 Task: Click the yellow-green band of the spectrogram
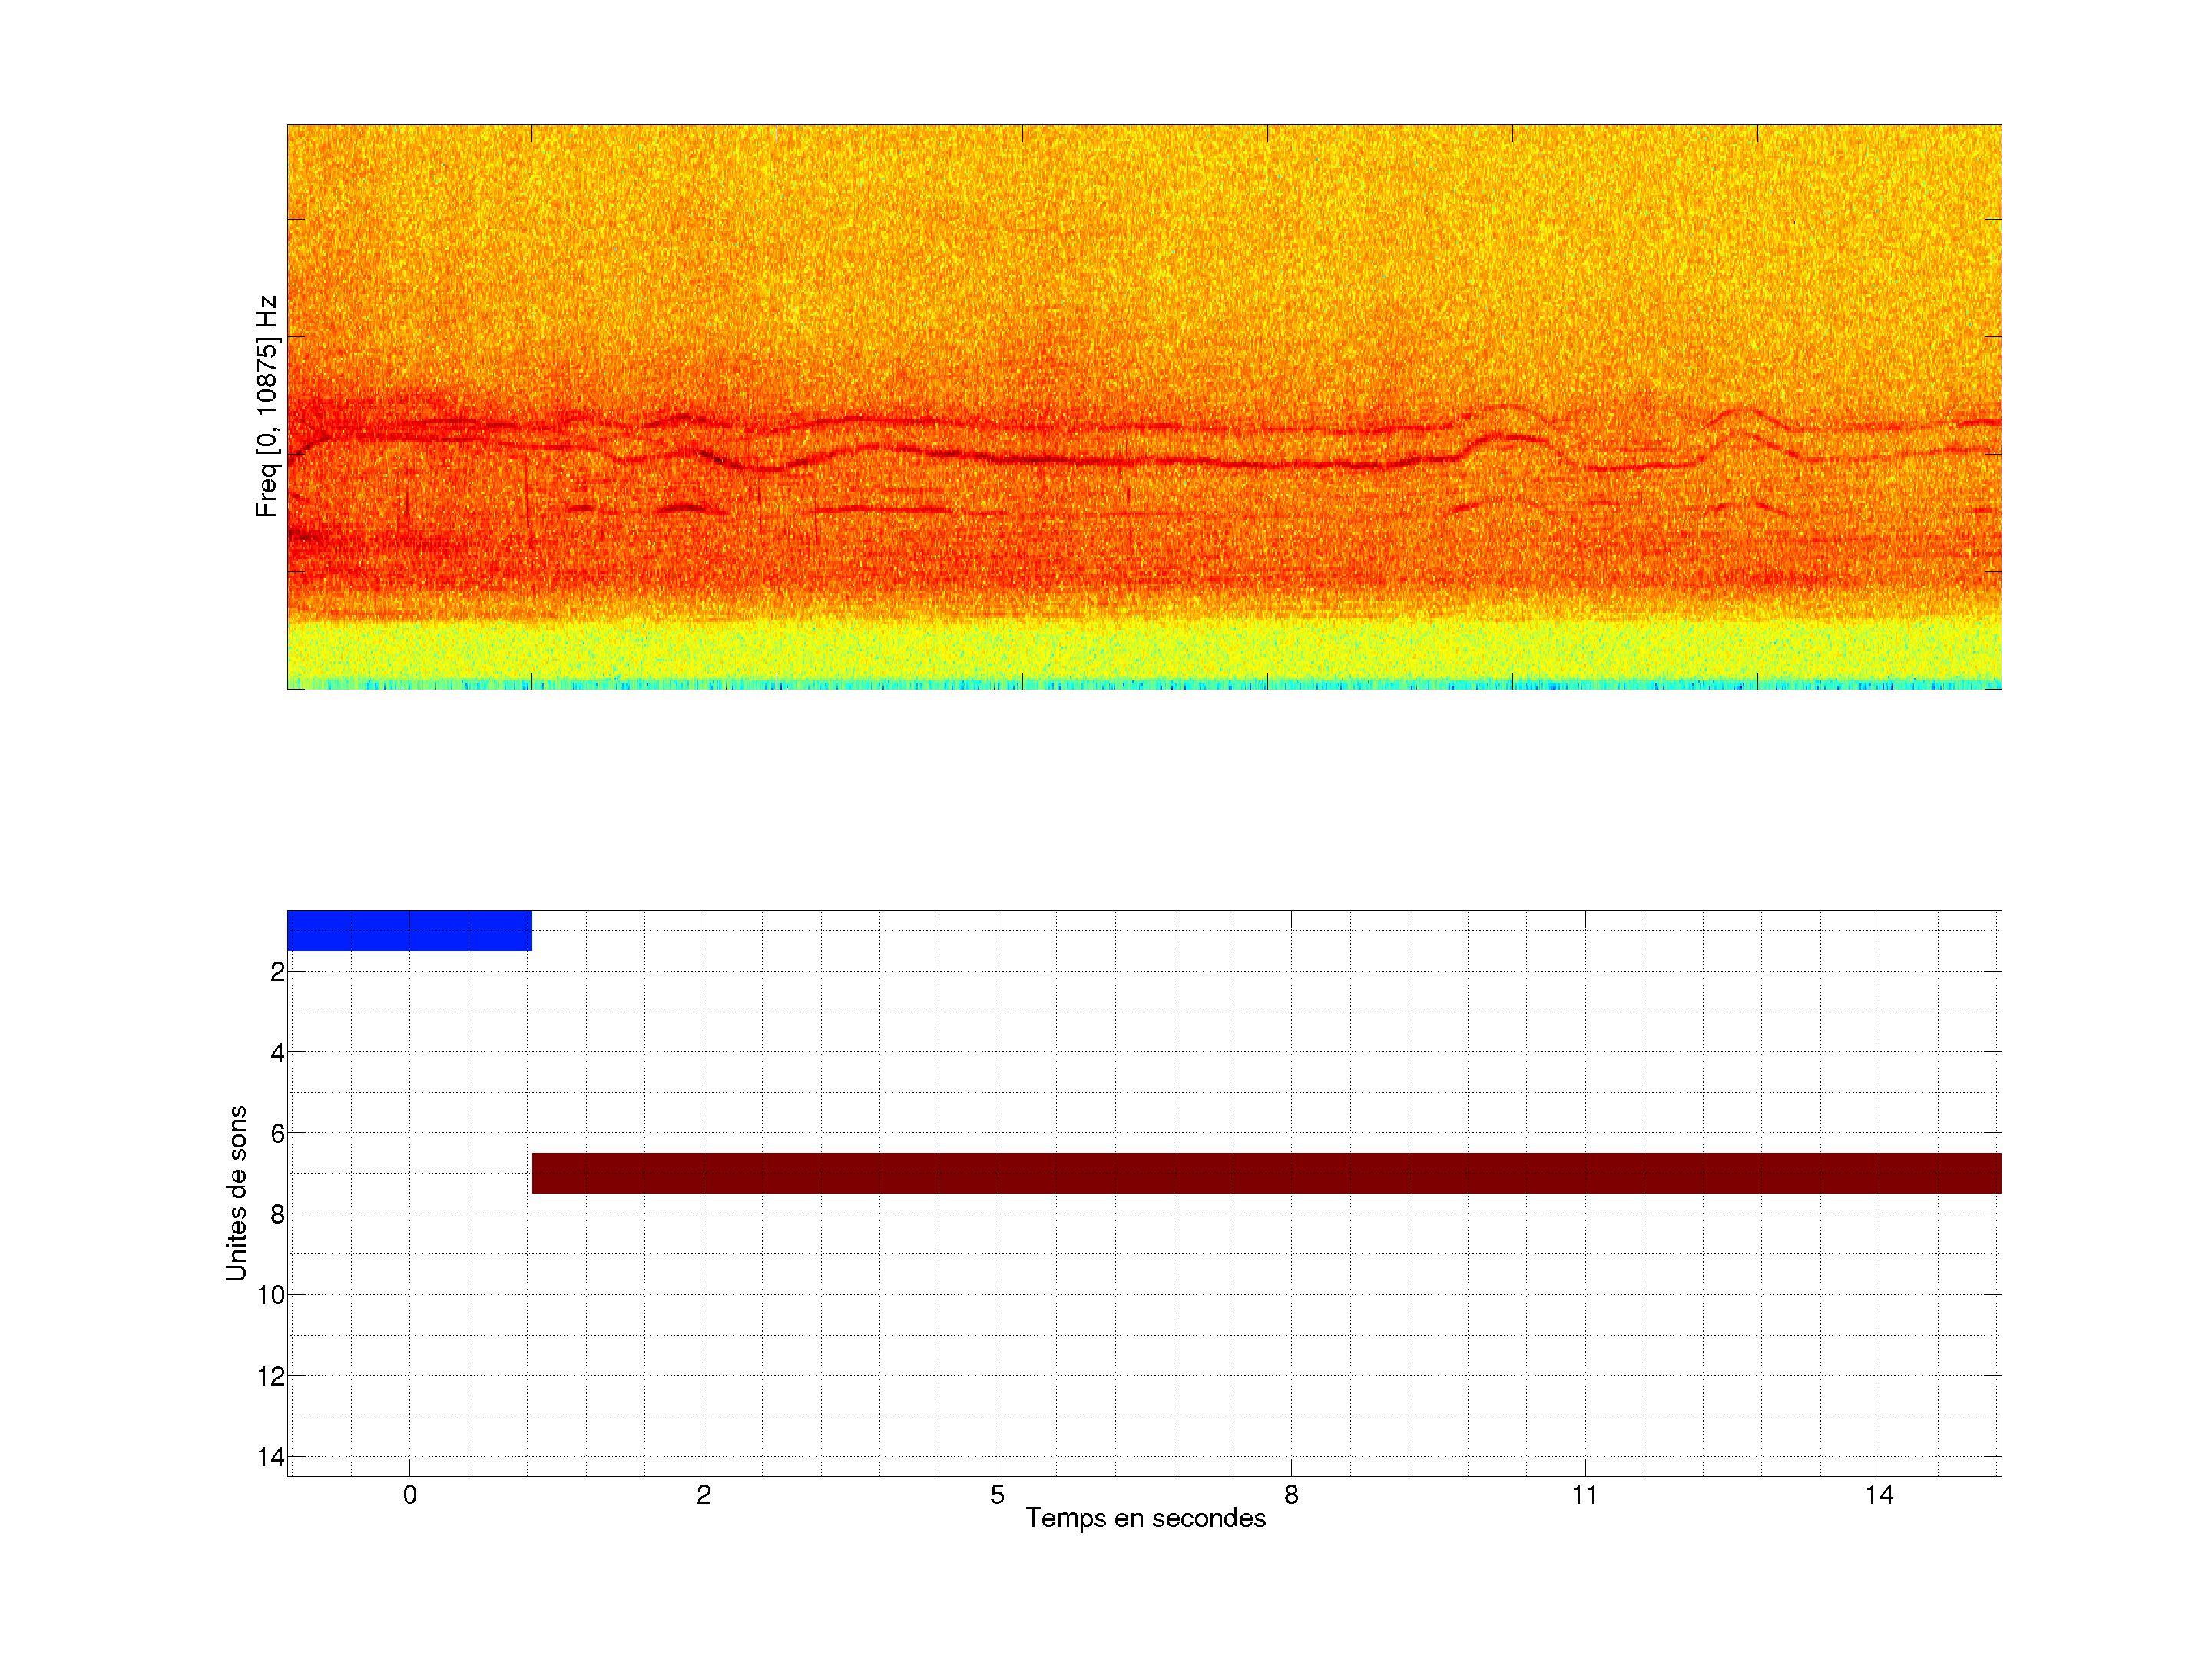pyautogui.click(x=1144, y=650)
